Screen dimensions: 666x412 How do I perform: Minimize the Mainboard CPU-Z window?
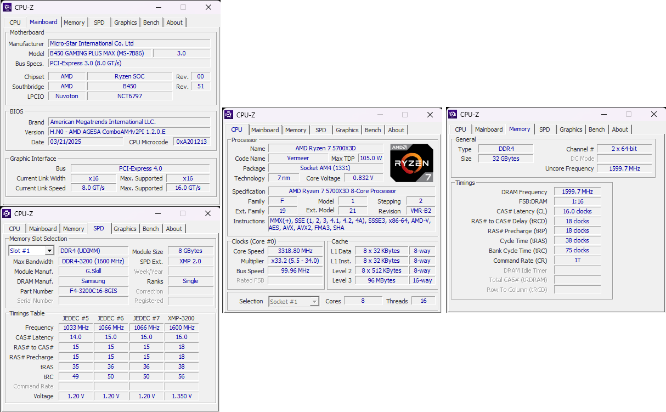click(159, 7)
